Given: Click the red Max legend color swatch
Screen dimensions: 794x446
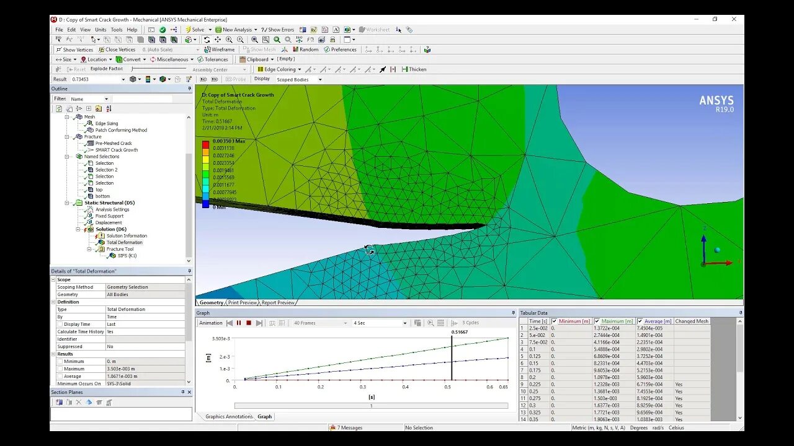Looking at the screenshot, I should pyautogui.click(x=205, y=144).
